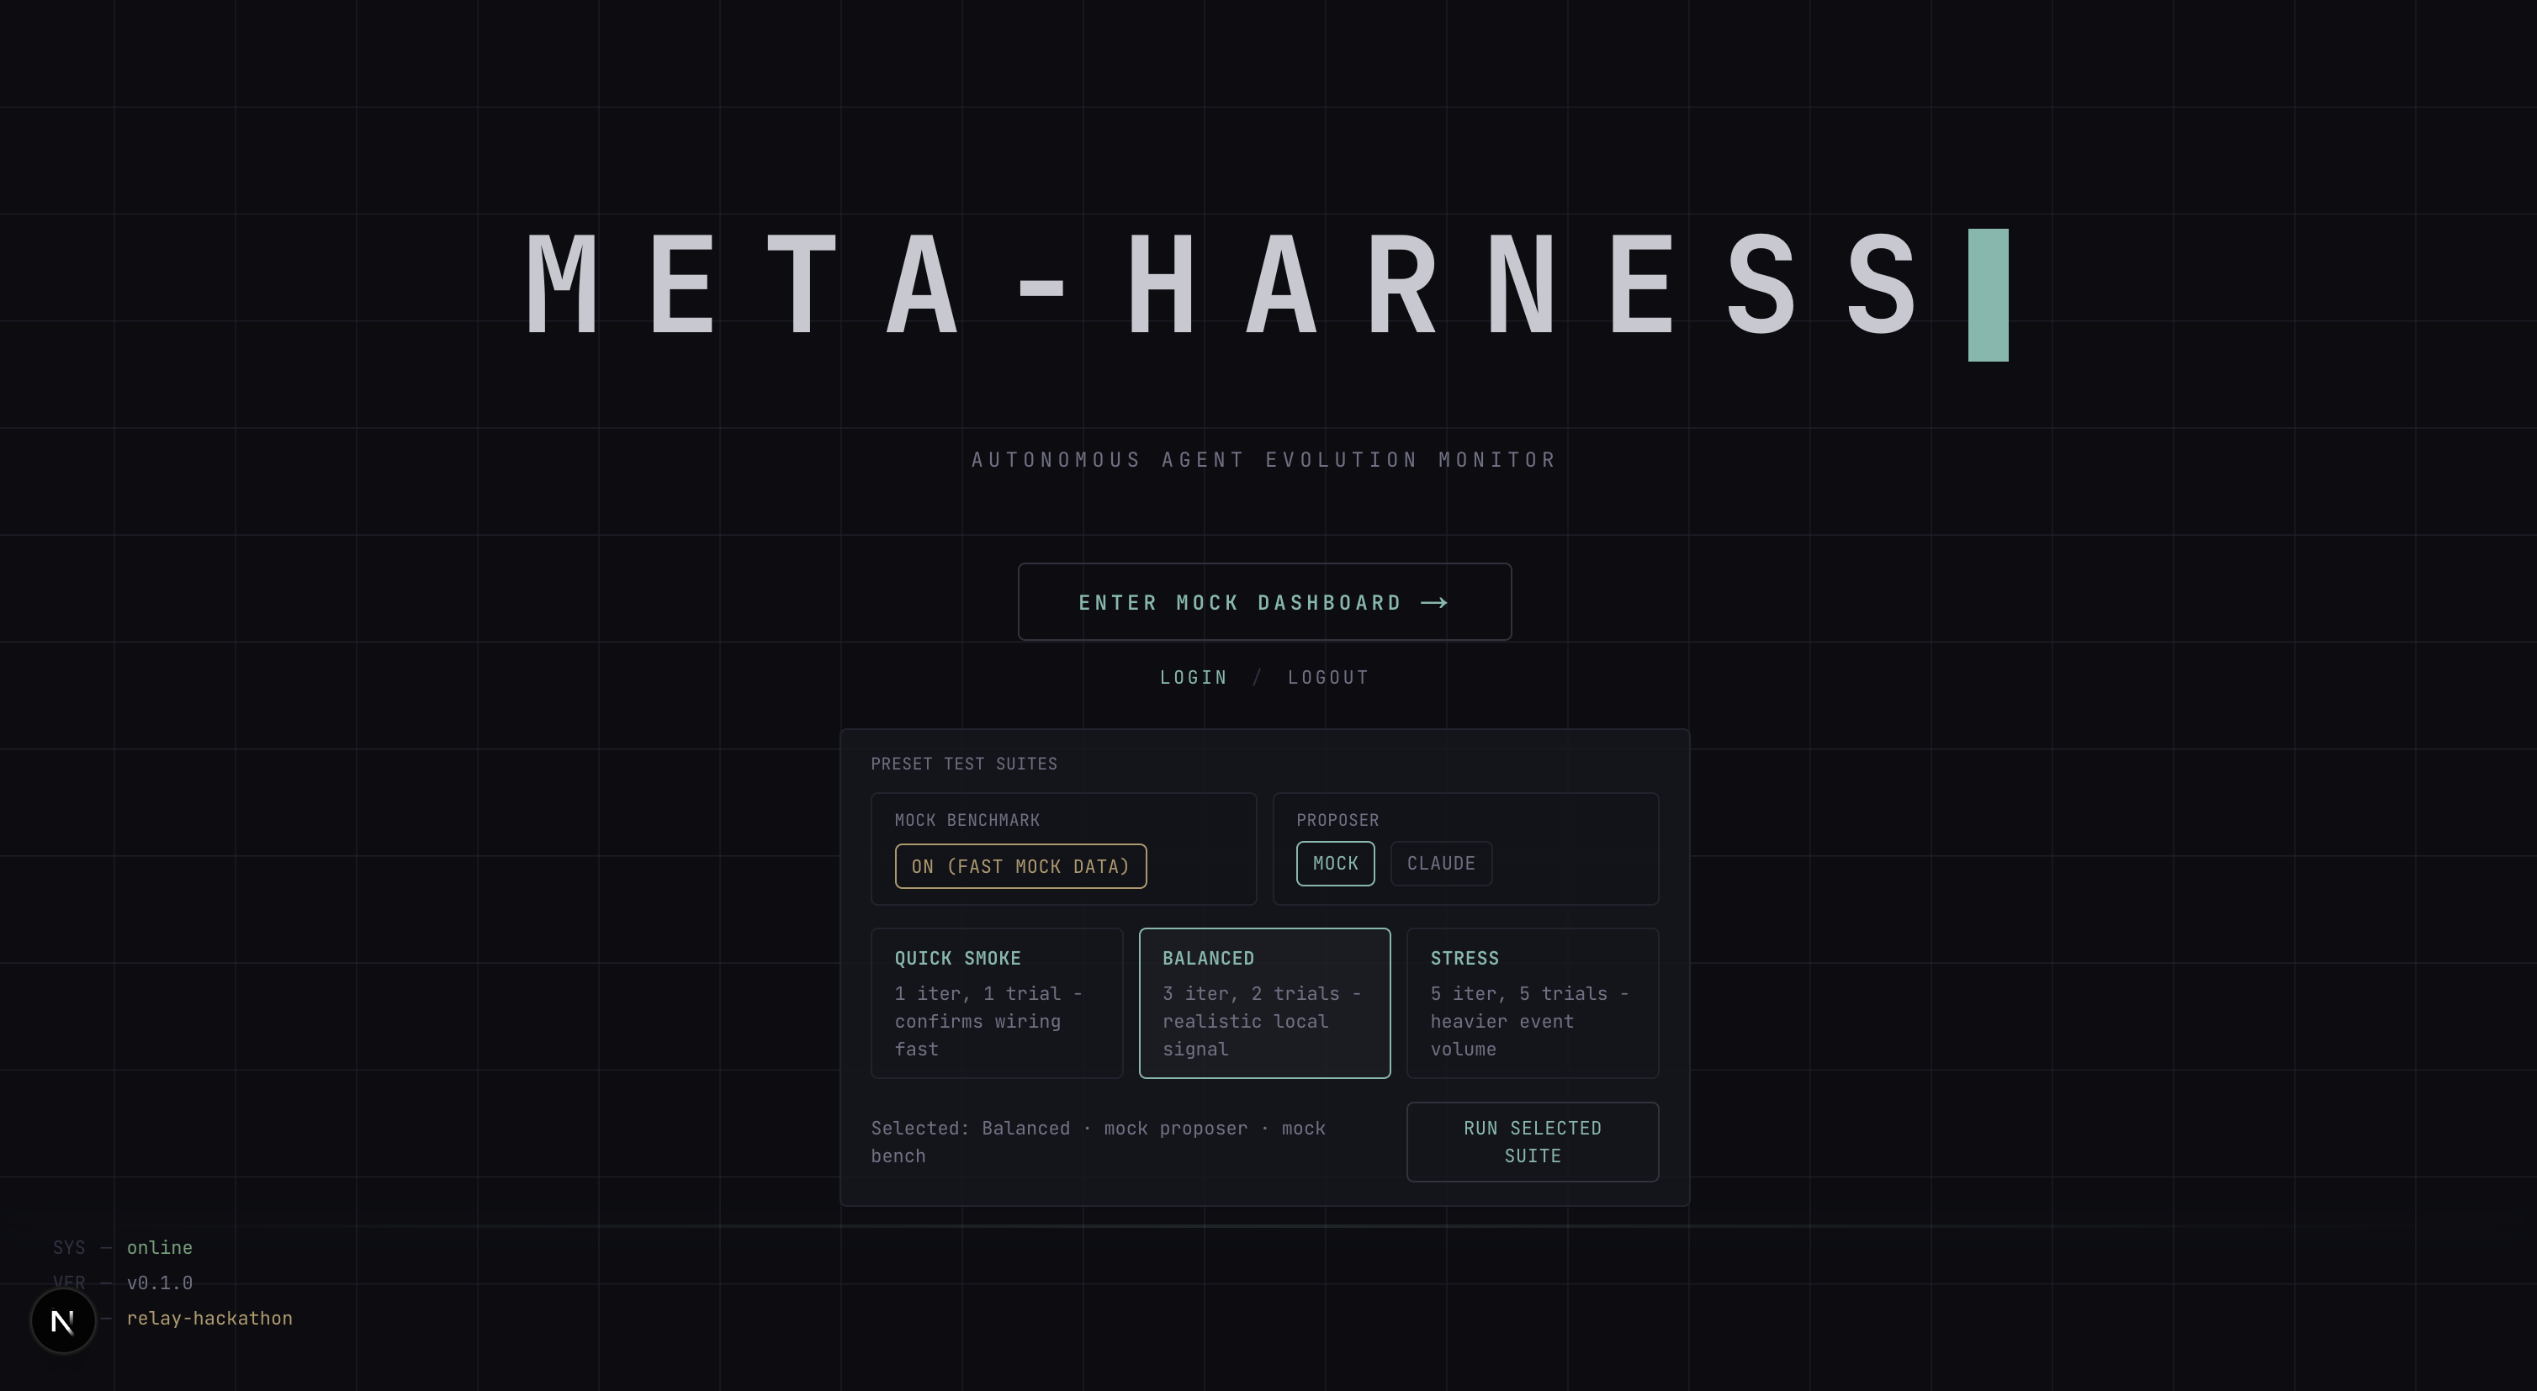2537x1391 pixels.
Task: Click the online system status label
Action: pyautogui.click(x=160, y=1247)
